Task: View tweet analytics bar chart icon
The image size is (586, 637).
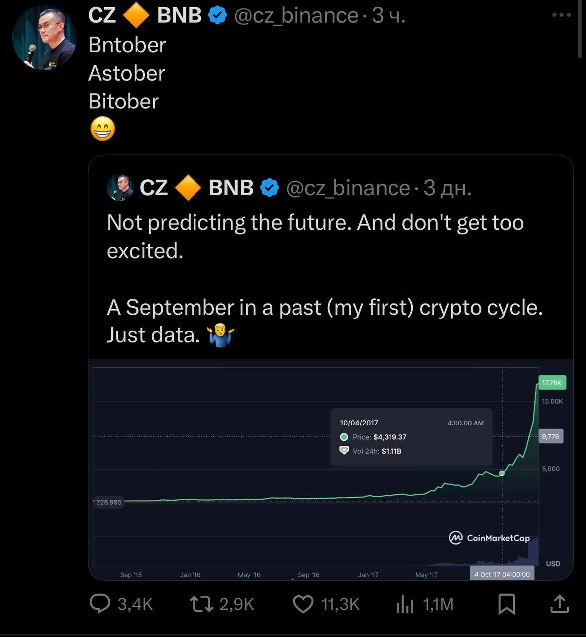Action: [405, 604]
